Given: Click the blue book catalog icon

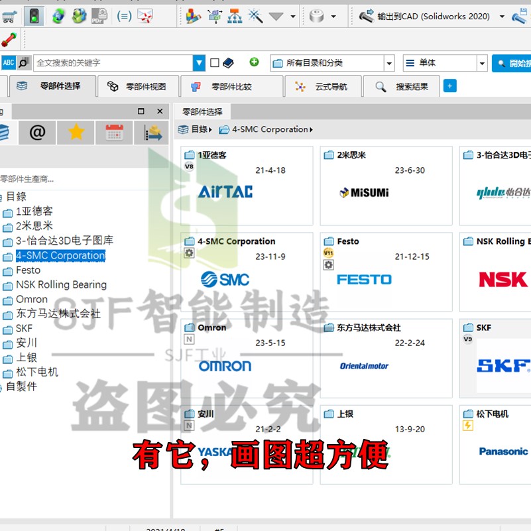Looking at the screenshot, I should [228, 63].
